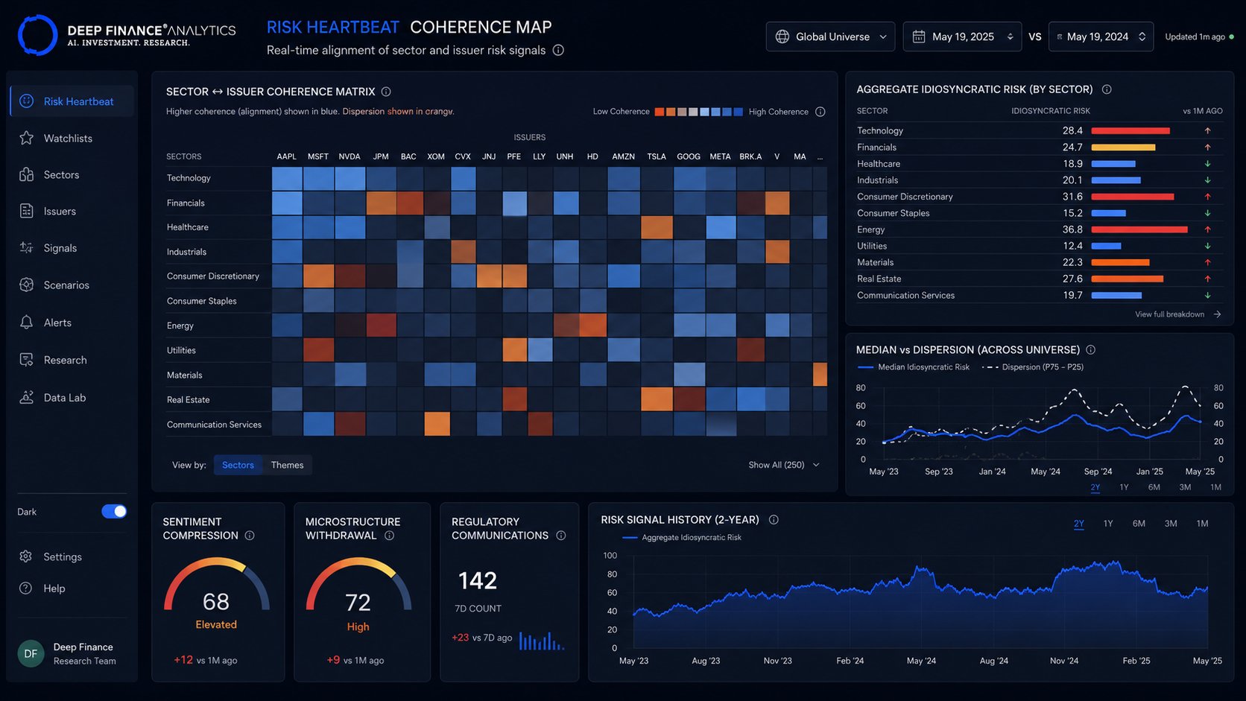This screenshot has width=1246, height=701.
Task: Click the RISK HEARTBEAT heading link
Action: [333, 27]
